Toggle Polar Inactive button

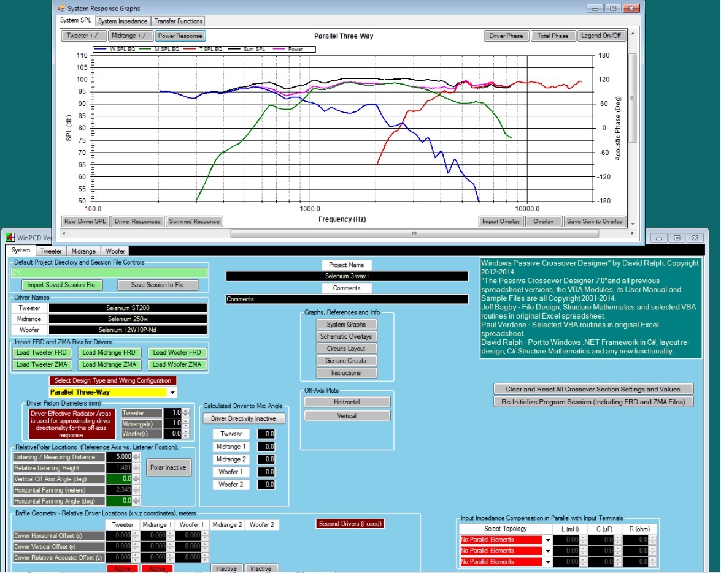[168, 467]
